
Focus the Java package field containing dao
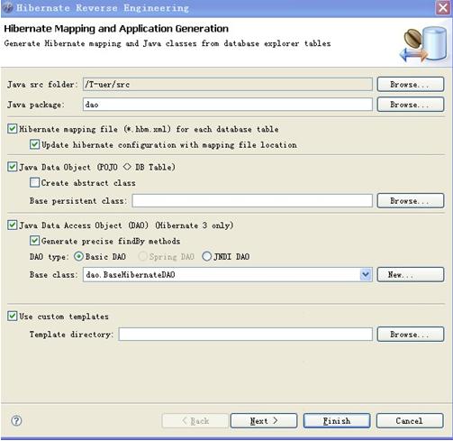click(228, 105)
